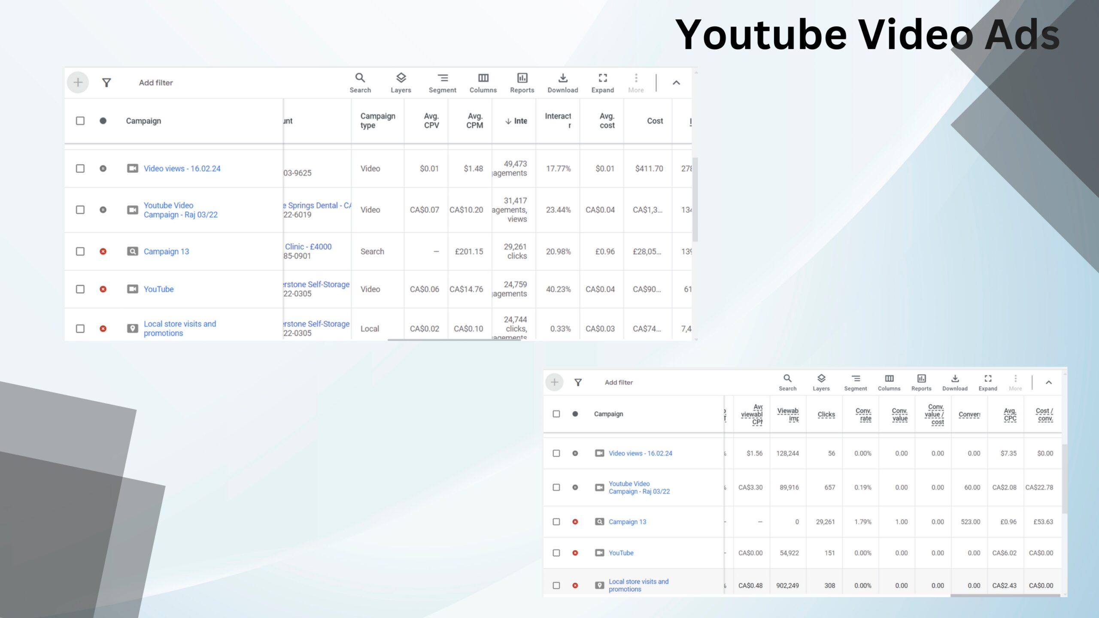This screenshot has width=1099, height=618.
Task: Check the Youtube Video Campaign row in upper table
Action: [80, 209]
